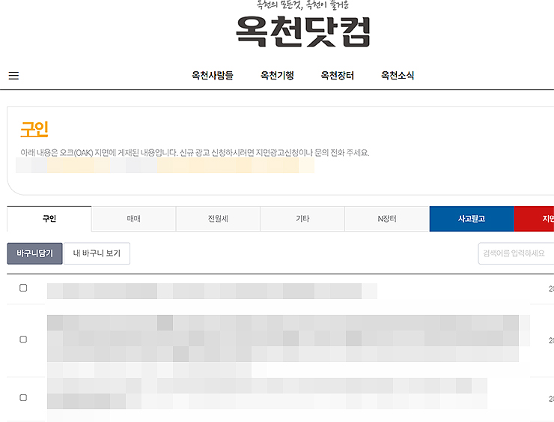
Task: Switch to the 기타 tab
Action: point(302,219)
